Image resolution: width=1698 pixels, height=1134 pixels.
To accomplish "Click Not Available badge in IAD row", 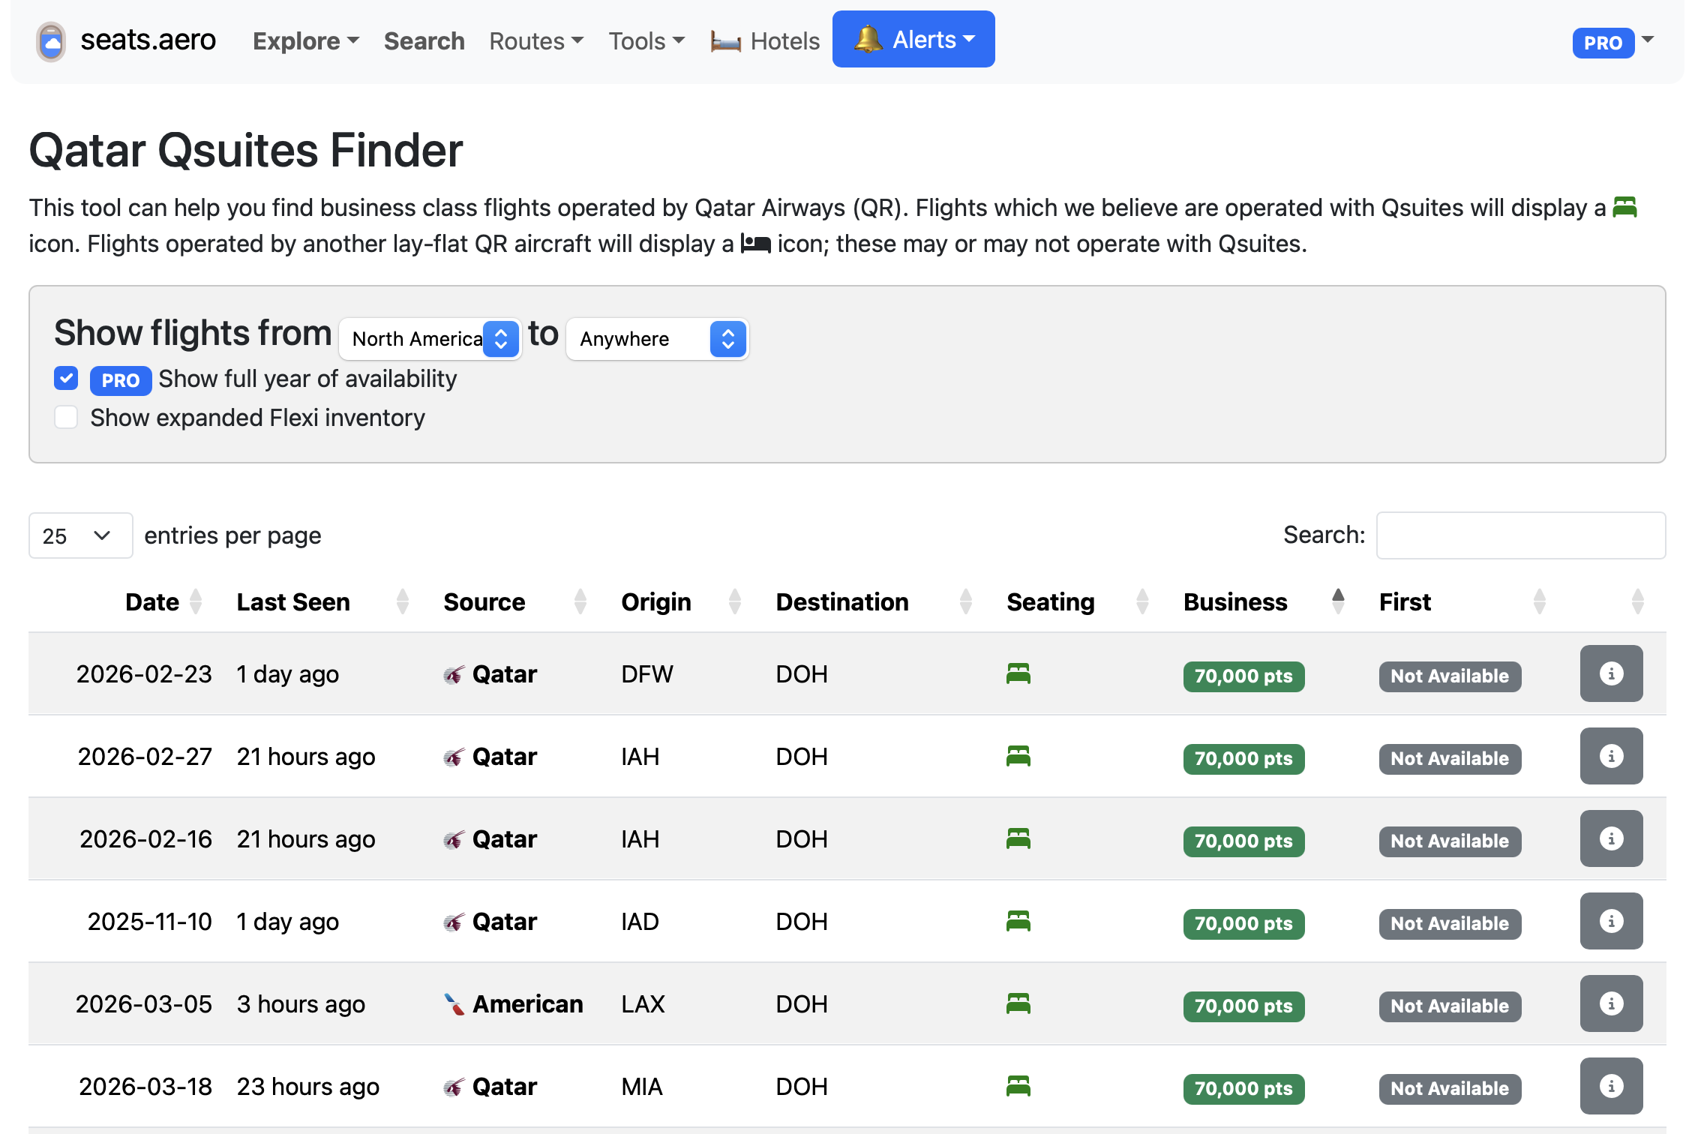I will point(1450,923).
